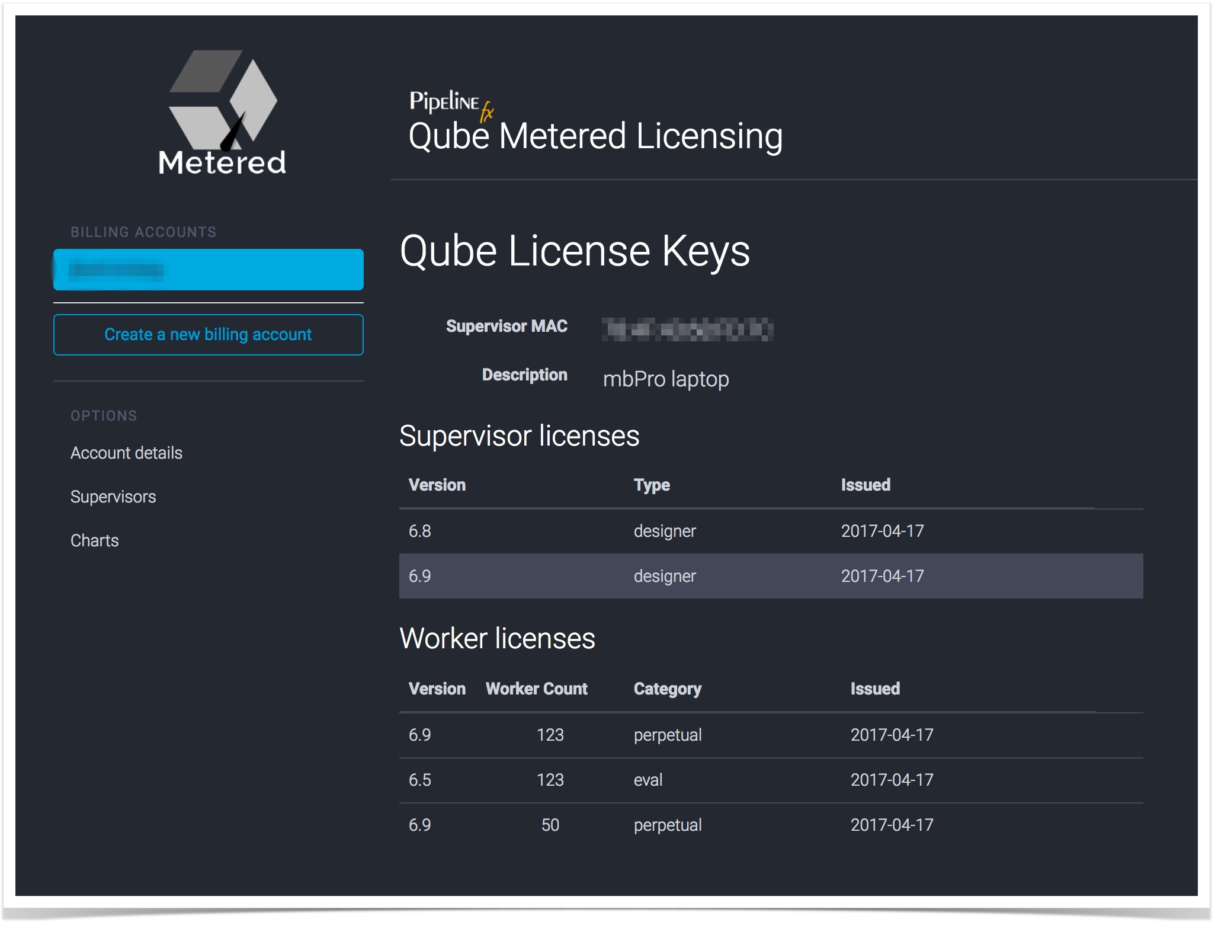The height and width of the screenshot is (925, 1218).
Task: Select the 6.9 perpetual 123-worker license row
Action: pyautogui.click(x=770, y=735)
